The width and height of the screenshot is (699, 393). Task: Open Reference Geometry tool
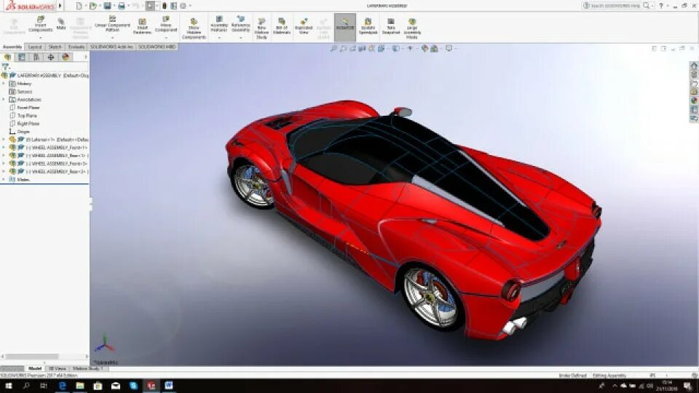click(x=241, y=24)
